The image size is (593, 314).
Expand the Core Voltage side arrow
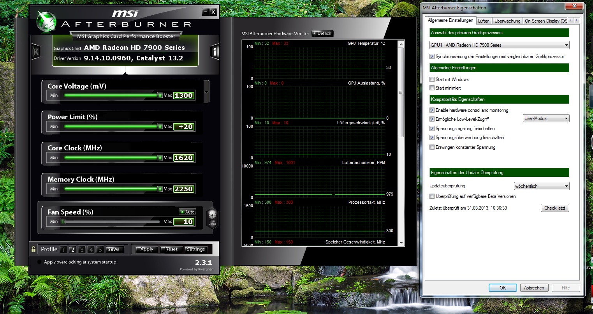click(206, 92)
